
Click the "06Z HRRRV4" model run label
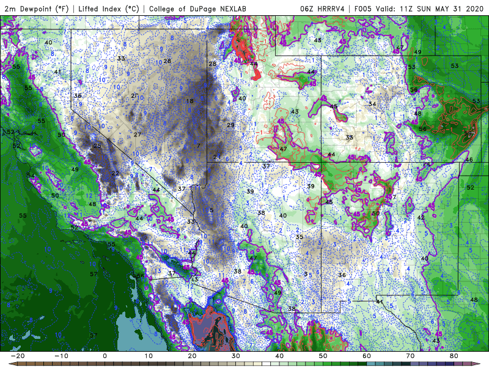coord(322,9)
